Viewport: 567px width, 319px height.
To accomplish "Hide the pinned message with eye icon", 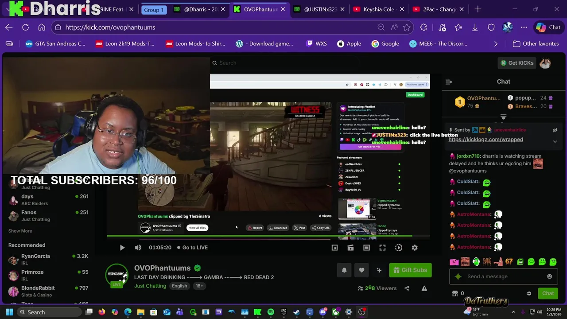I will pos(555,130).
